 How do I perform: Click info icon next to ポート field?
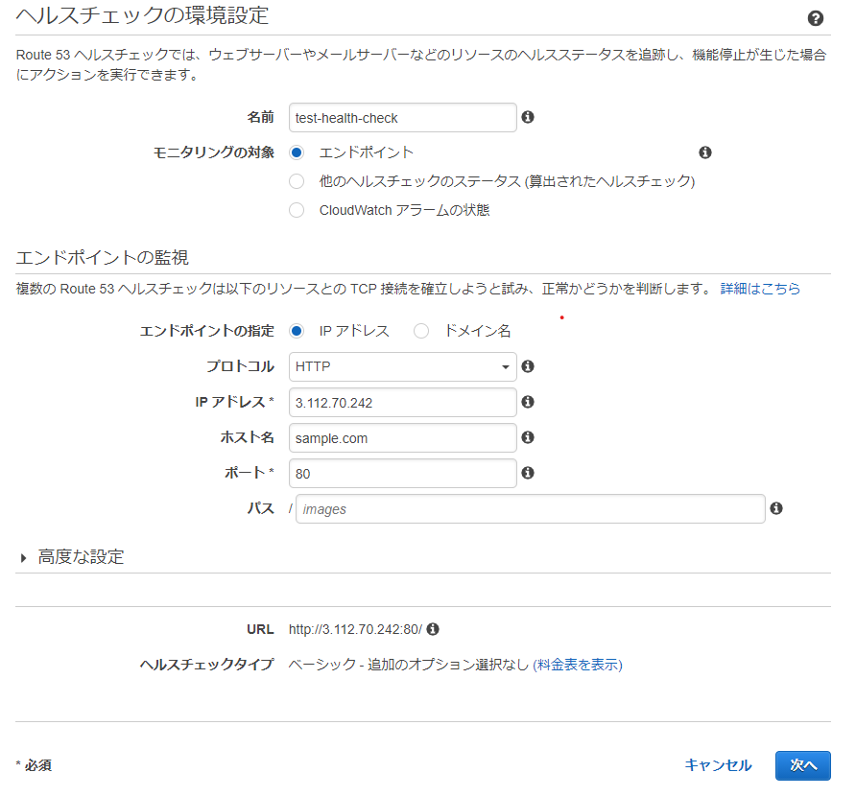[x=527, y=473]
